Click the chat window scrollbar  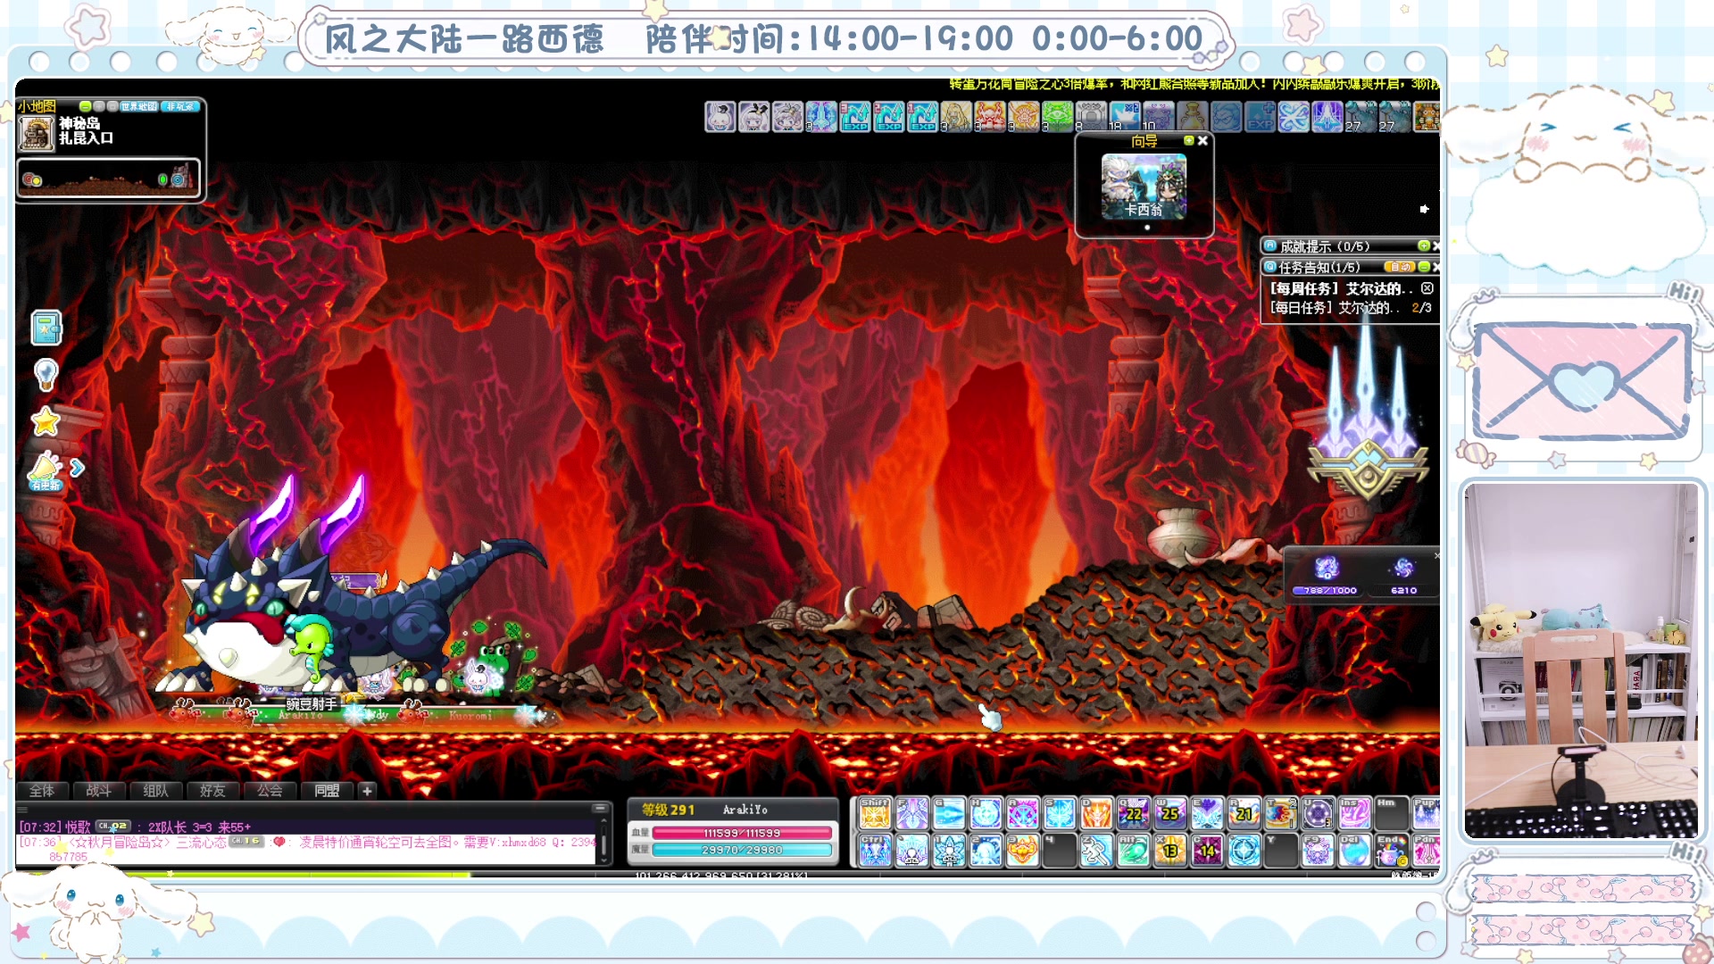pyautogui.click(x=604, y=843)
